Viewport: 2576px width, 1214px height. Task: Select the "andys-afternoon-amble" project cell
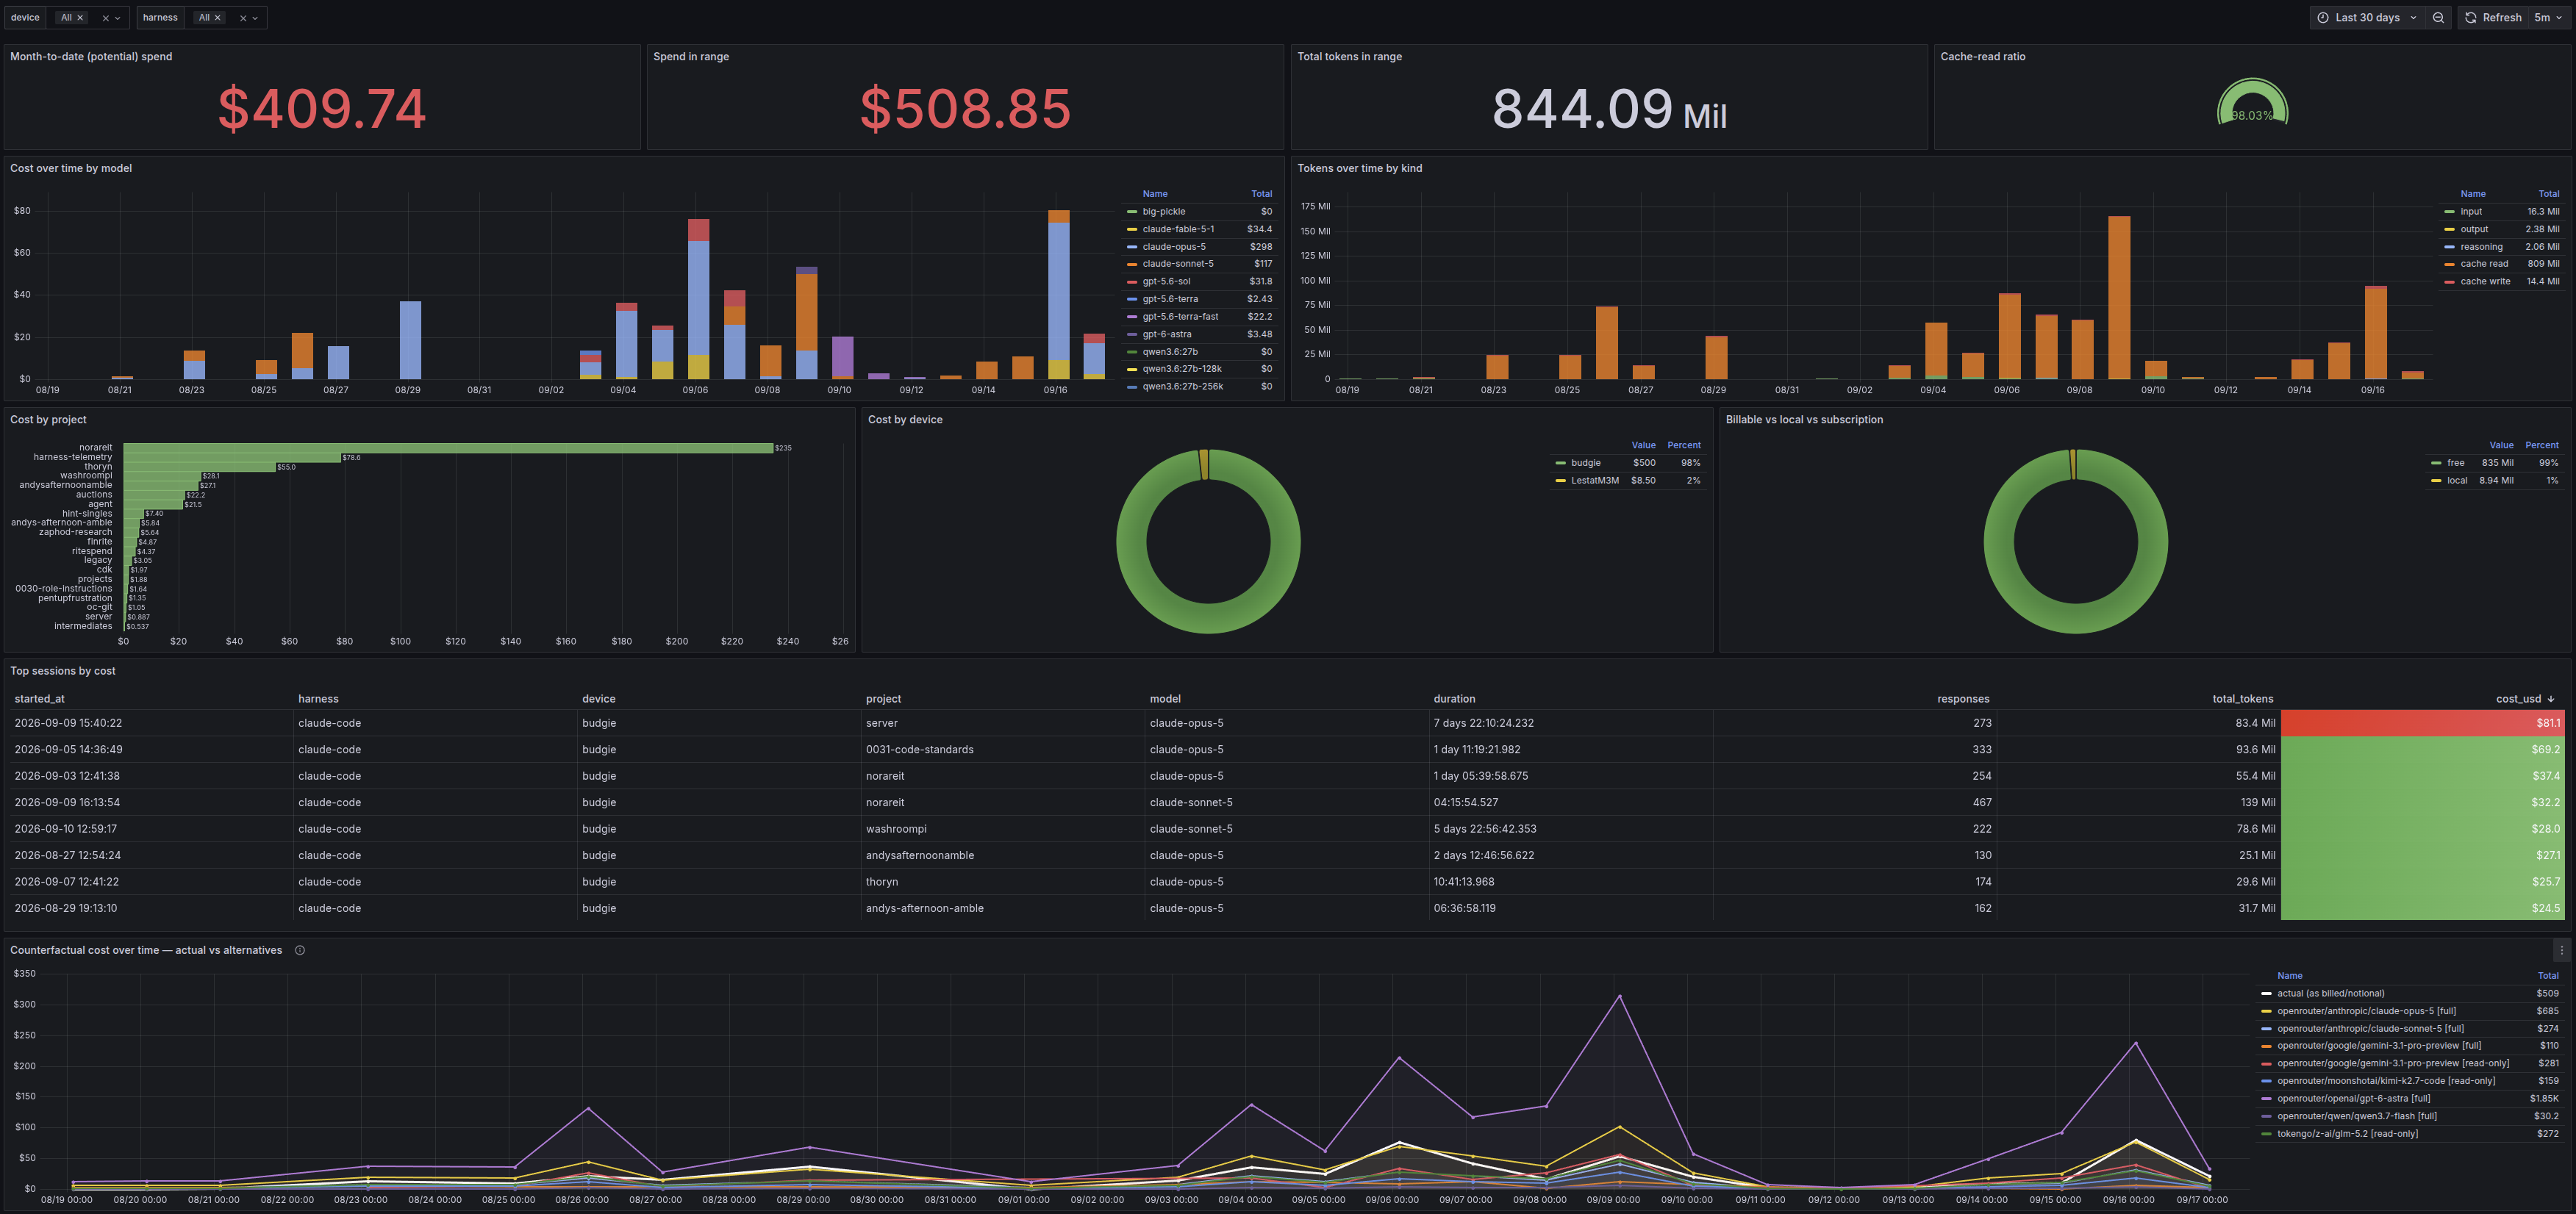[x=1004, y=908]
